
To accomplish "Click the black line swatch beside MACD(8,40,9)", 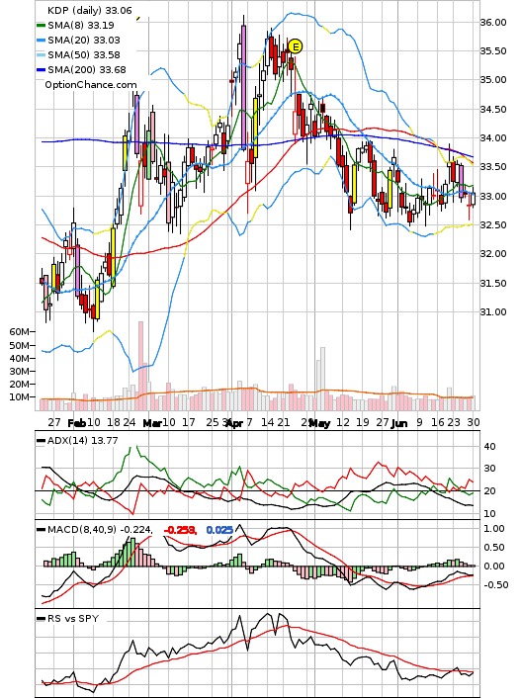I will pyautogui.click(x=41, y=530).
